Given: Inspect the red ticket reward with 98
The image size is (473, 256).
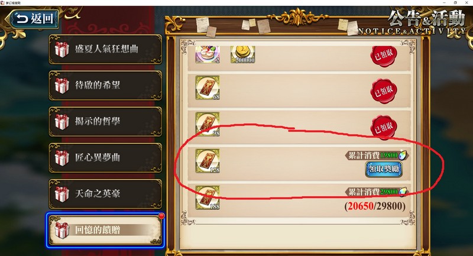Looking at the screenshot, I should [x=208, y=124].
